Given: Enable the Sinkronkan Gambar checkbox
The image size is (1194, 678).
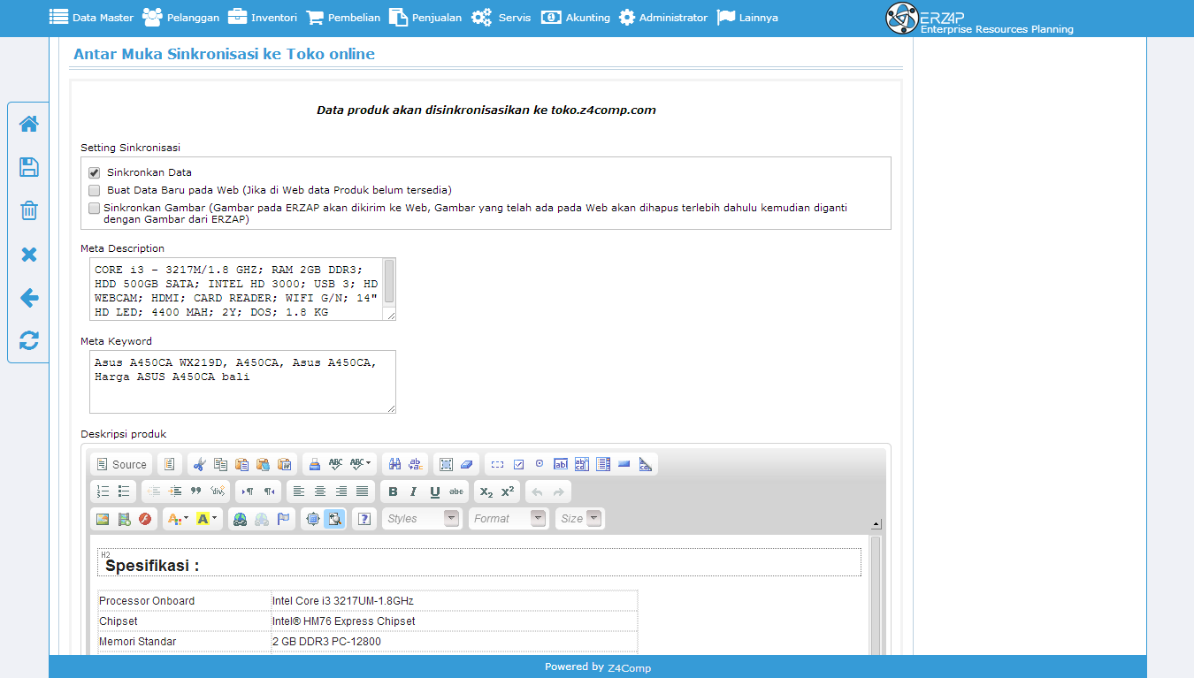Looking at the screenshot, I should coord(95,209).
